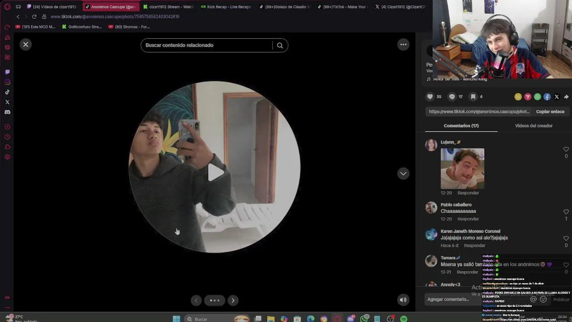The height and width of the screenshot is (322, 572).
Task: Open Lujann_ commenter profile name
Action: [450, 142]
